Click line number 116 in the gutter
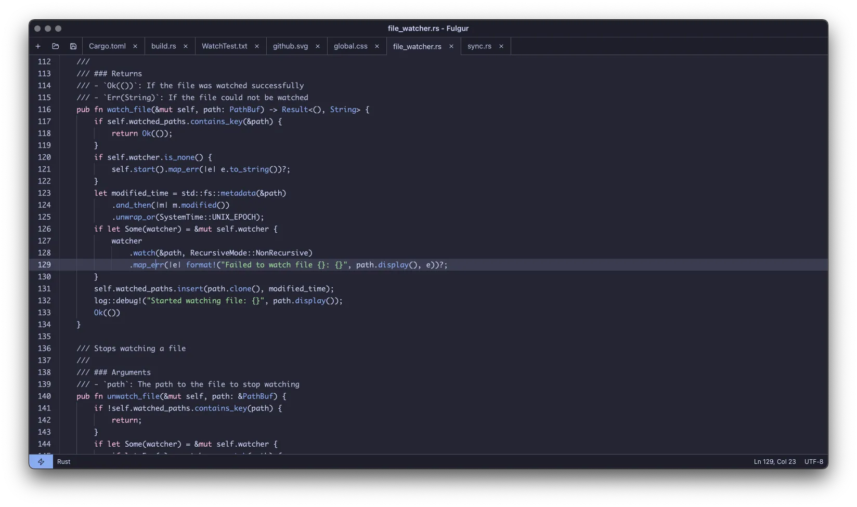This screenshot has width=857, height=507. [x=44, y=110]
